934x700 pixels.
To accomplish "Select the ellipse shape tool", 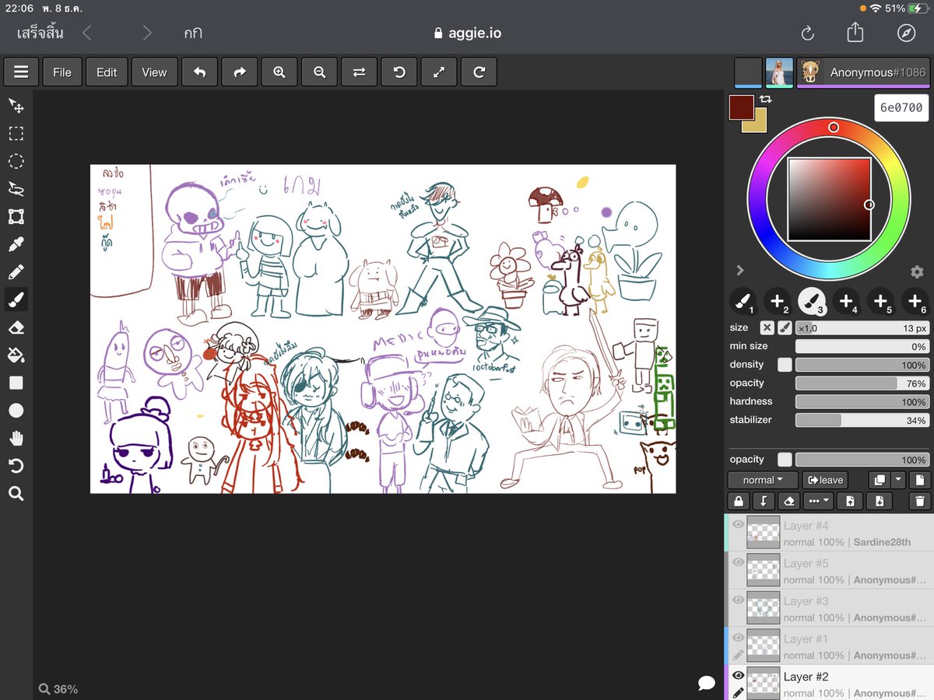I will tap(16, 411).
